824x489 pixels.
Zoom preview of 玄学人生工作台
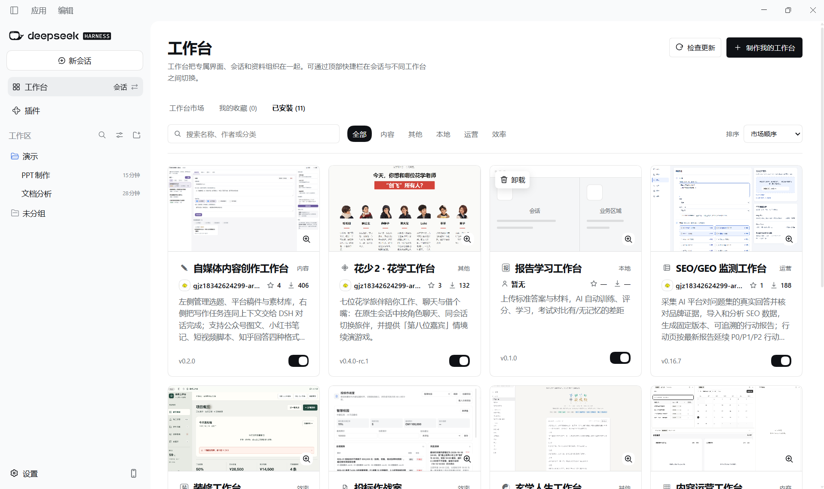tap(628, 459)
